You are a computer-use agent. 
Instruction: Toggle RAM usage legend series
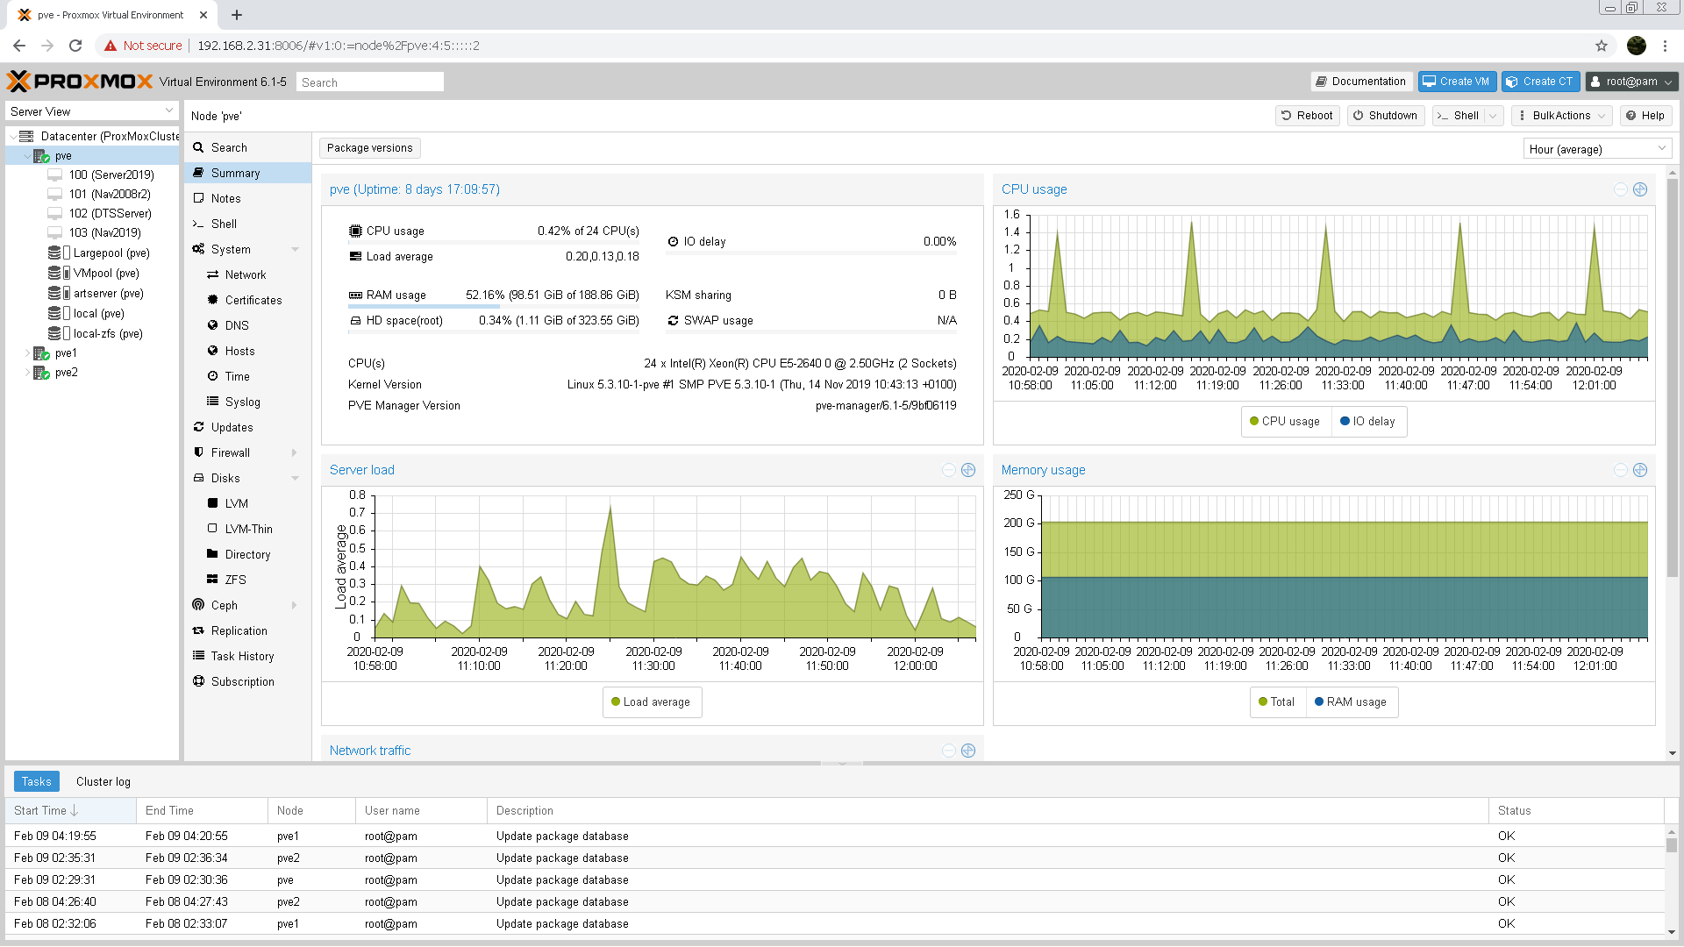click(x=1351, y=701)
